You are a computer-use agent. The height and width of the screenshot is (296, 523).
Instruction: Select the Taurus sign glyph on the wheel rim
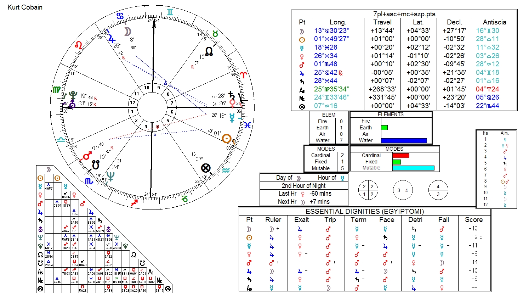(x=215, y=34)
